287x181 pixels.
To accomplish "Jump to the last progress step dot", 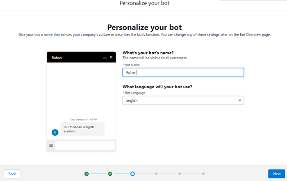I will [203, 174].
